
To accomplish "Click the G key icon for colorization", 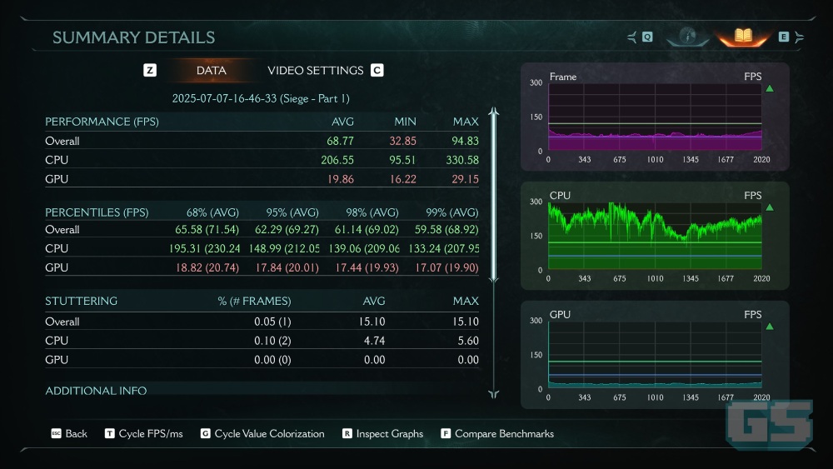I will click(x=205, y=433).
